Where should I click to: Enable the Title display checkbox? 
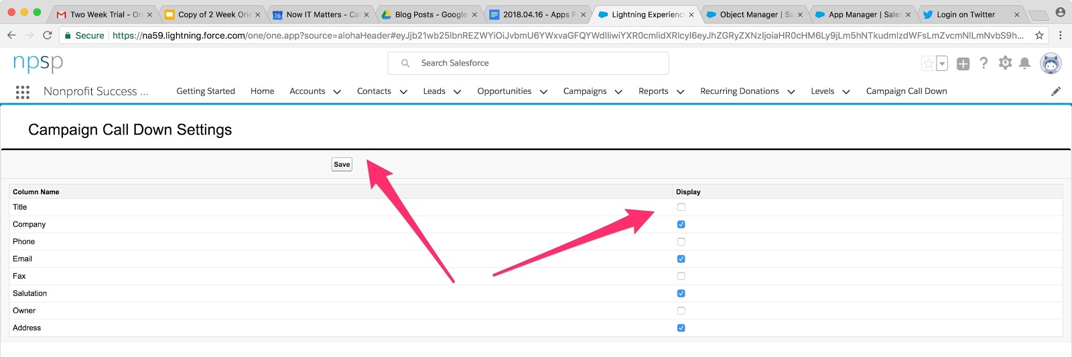pos(681,207)
